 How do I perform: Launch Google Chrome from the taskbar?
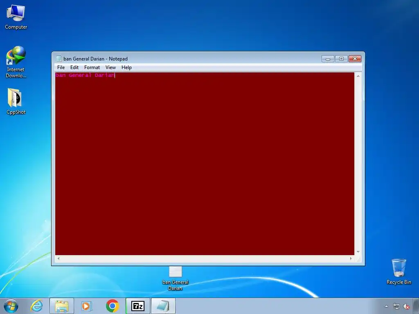pos(112,306)
